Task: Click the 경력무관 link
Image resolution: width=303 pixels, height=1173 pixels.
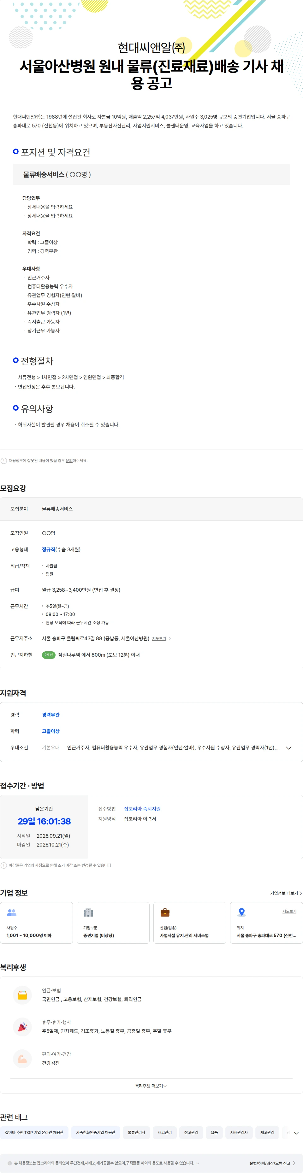Action: pos(50,714)
